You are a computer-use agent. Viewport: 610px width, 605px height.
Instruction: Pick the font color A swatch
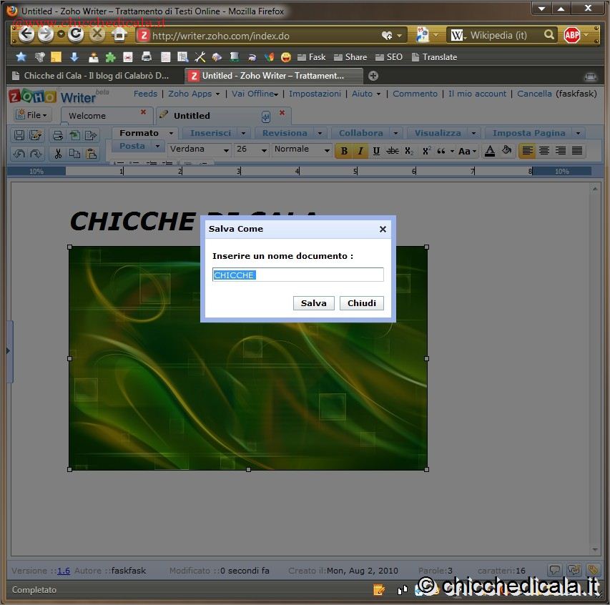pos(490,151)
